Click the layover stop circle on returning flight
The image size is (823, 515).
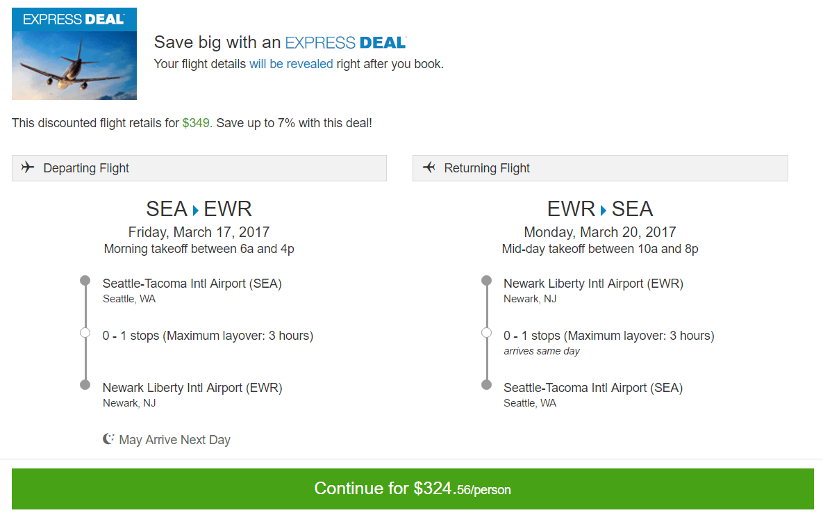coord(486,332)
